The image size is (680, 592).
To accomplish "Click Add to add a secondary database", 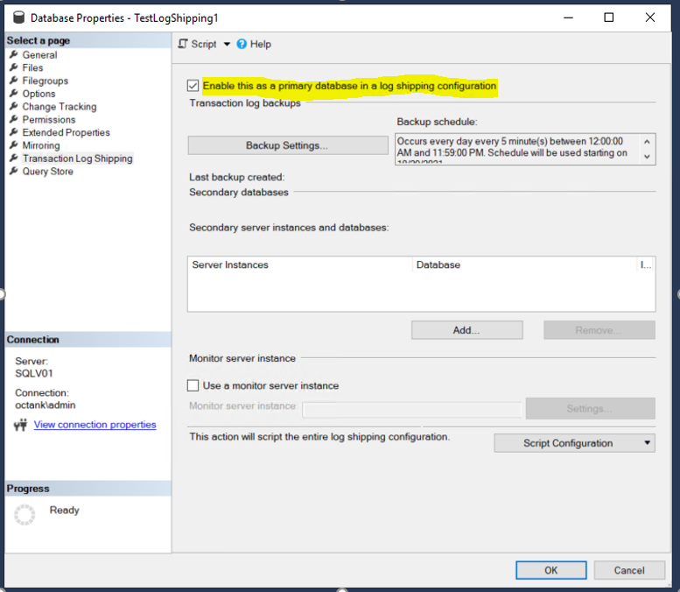I will tap(466, 330).
